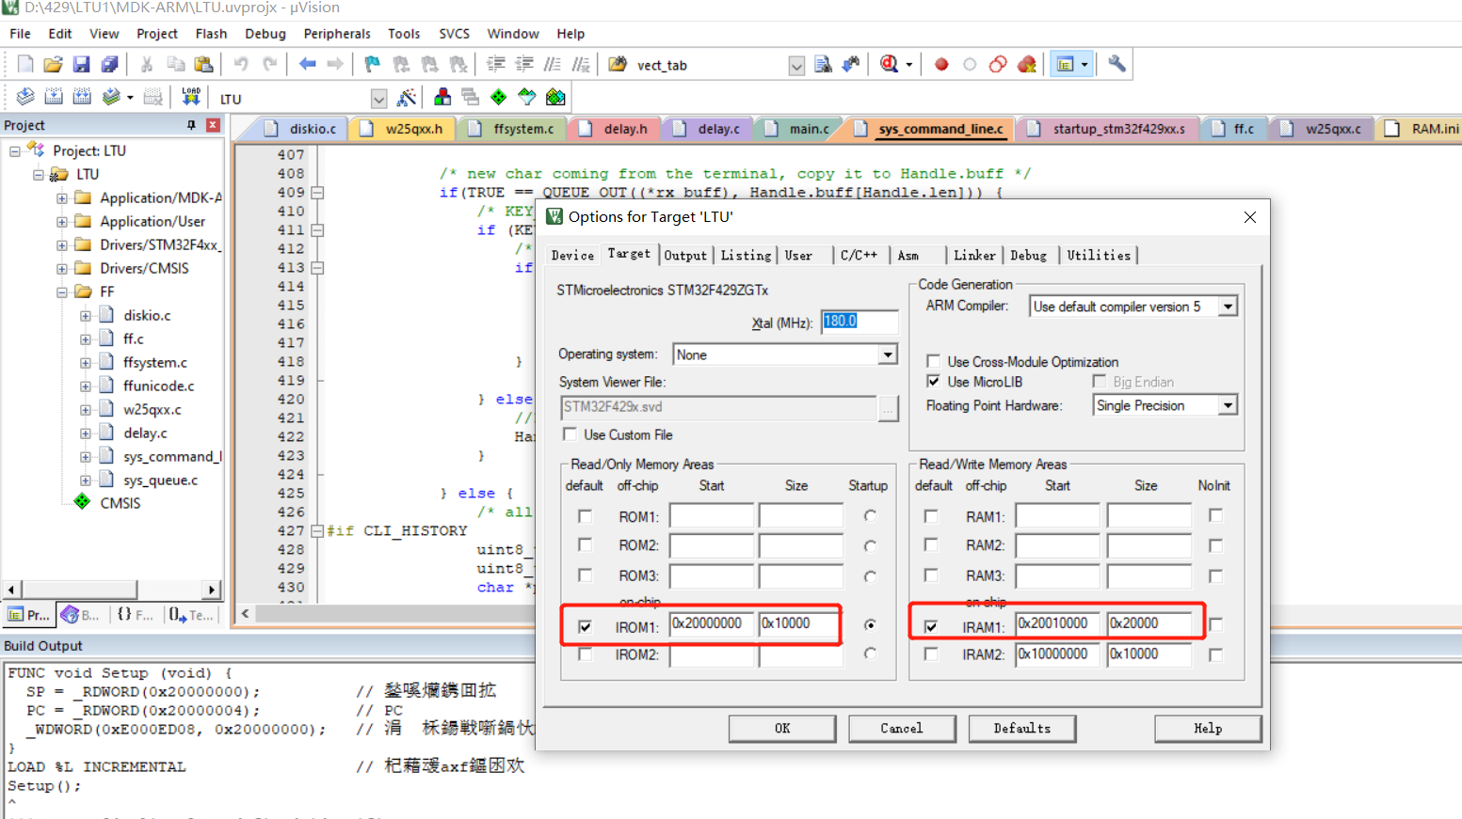Switch to the C/C++ tab
This screenshot has height=819, width=1462.
[x=859, y=255]
